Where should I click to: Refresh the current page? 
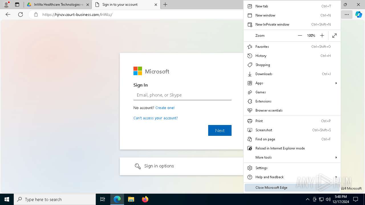[x=21, y=15]
